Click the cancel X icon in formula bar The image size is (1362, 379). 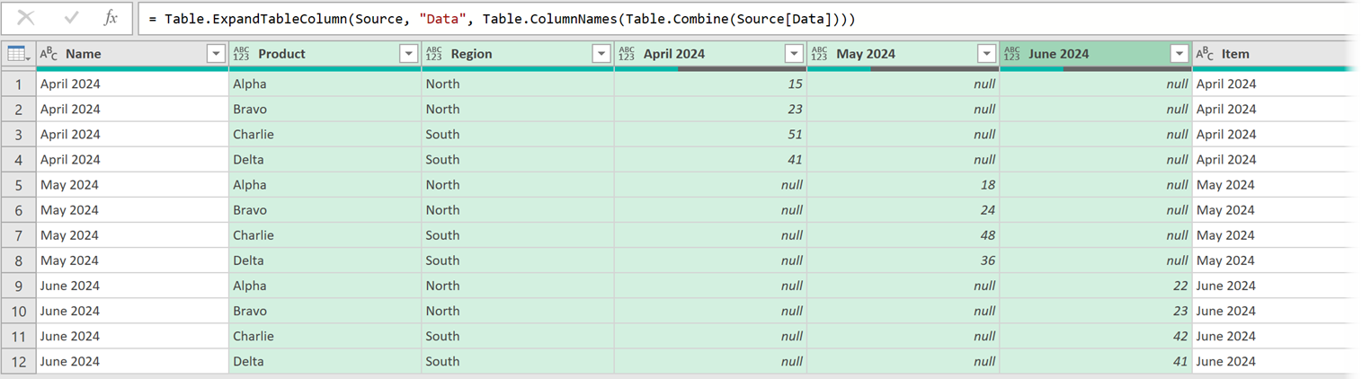26,18
